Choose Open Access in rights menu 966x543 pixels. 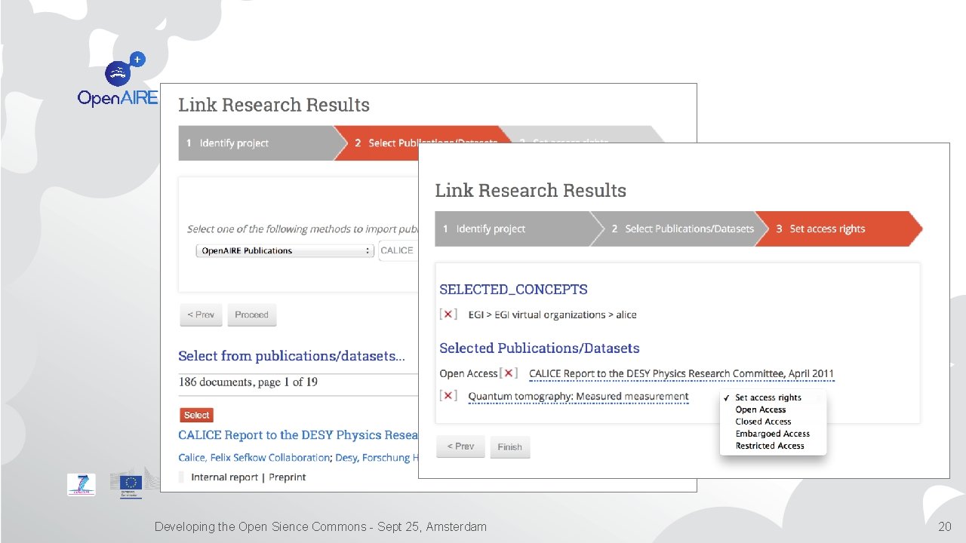(x=761, y=410)
